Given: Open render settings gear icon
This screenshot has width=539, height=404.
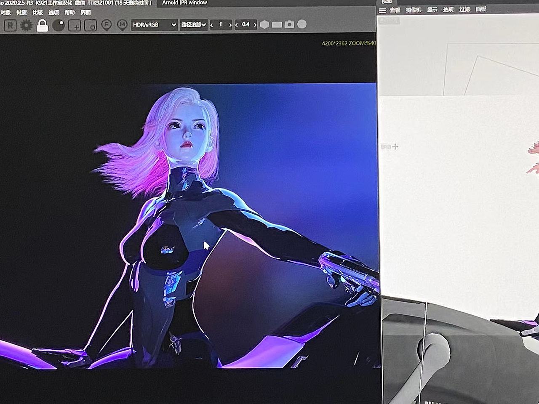Looking at the screenshot, I should [x=26, y=26].
